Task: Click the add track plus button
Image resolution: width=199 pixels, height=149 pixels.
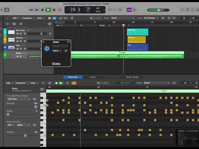Action: [x=7, y=24]
